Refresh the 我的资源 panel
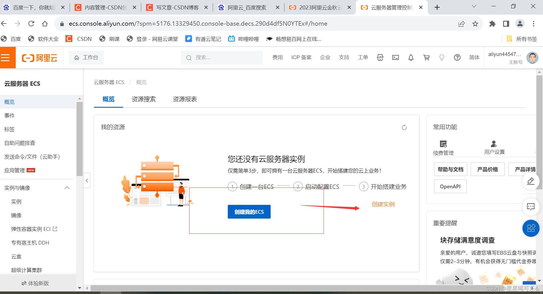The height and width of the screenshot is (294, 543). [x=404, y=127]
